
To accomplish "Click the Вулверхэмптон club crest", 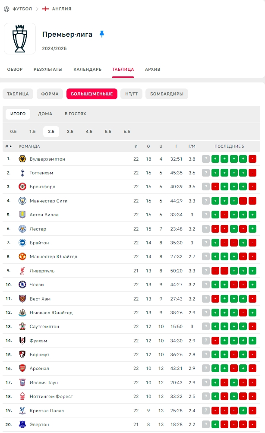I will pyautogui.click(x=22, y=159).
